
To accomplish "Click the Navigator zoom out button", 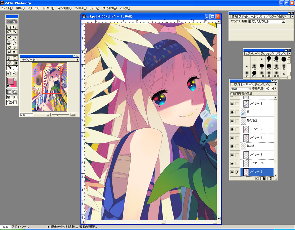I will (x=48, y=115).
